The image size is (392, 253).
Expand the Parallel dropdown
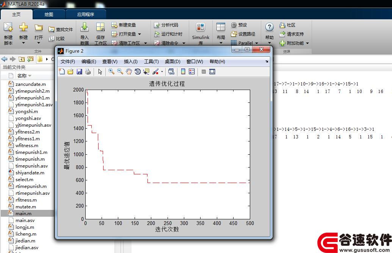[x=257, y=43]
